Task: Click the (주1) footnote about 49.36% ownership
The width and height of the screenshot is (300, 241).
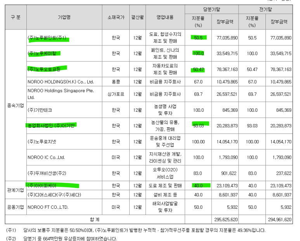Action: pos(136,230)
